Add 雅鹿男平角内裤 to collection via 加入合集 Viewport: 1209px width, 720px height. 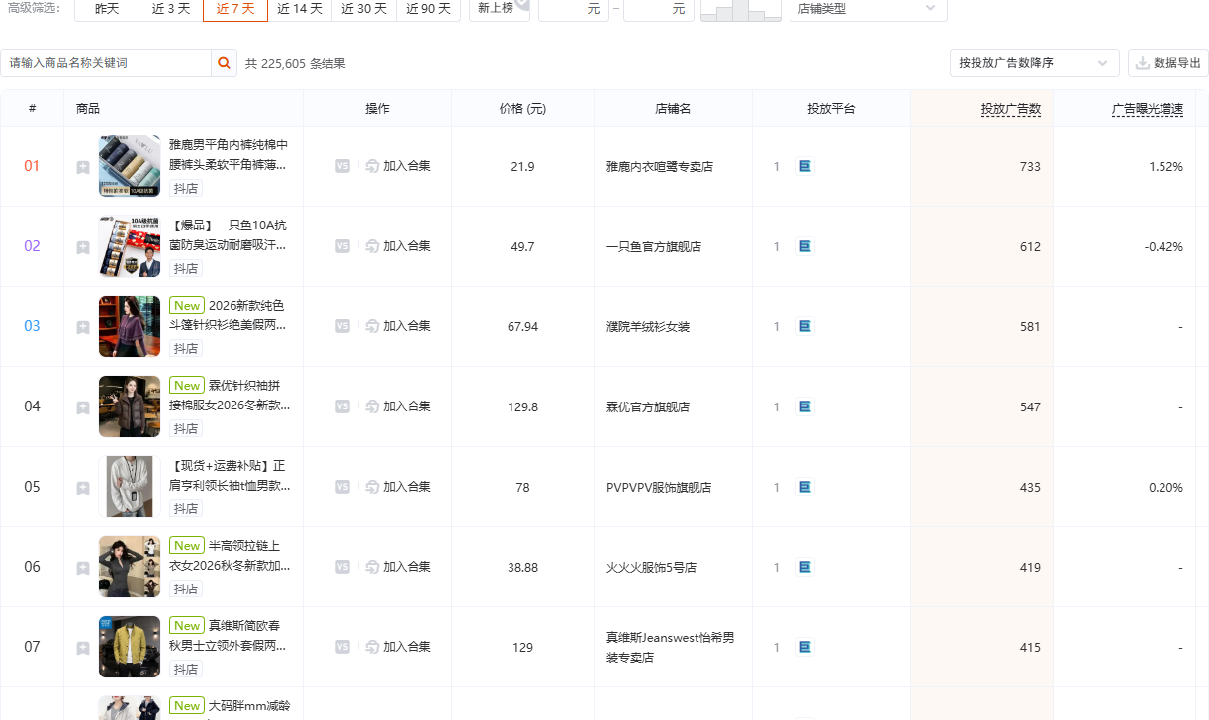point(399,166)
